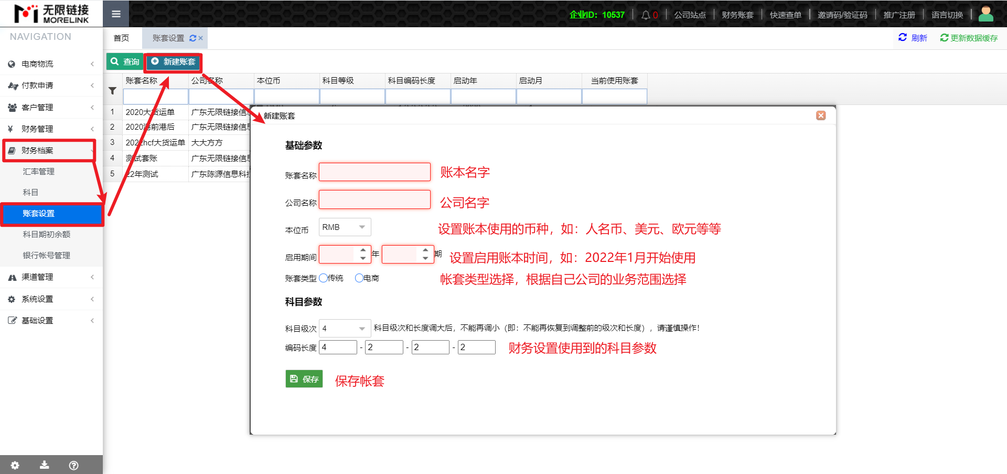
Task: Close the 新建账套 dialog
Action: [821, 115]
